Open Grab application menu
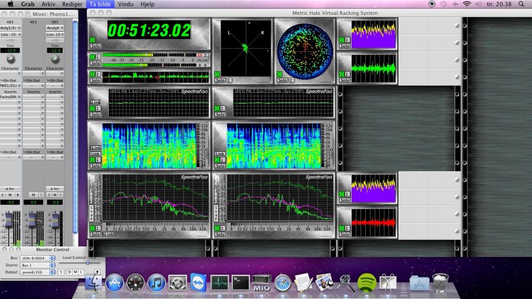This screenshot has height=299, width=532. click(x=27, y=4)
